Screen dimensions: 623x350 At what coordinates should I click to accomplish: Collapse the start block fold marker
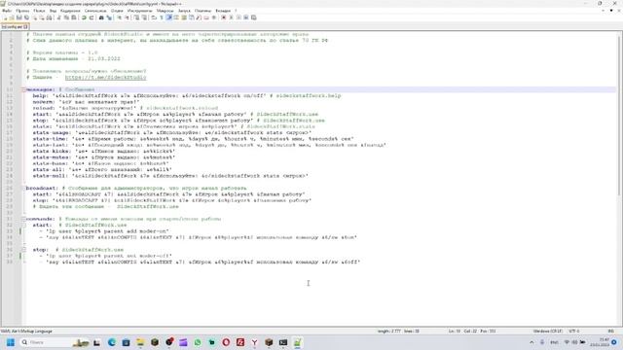[x=23, y=225]
